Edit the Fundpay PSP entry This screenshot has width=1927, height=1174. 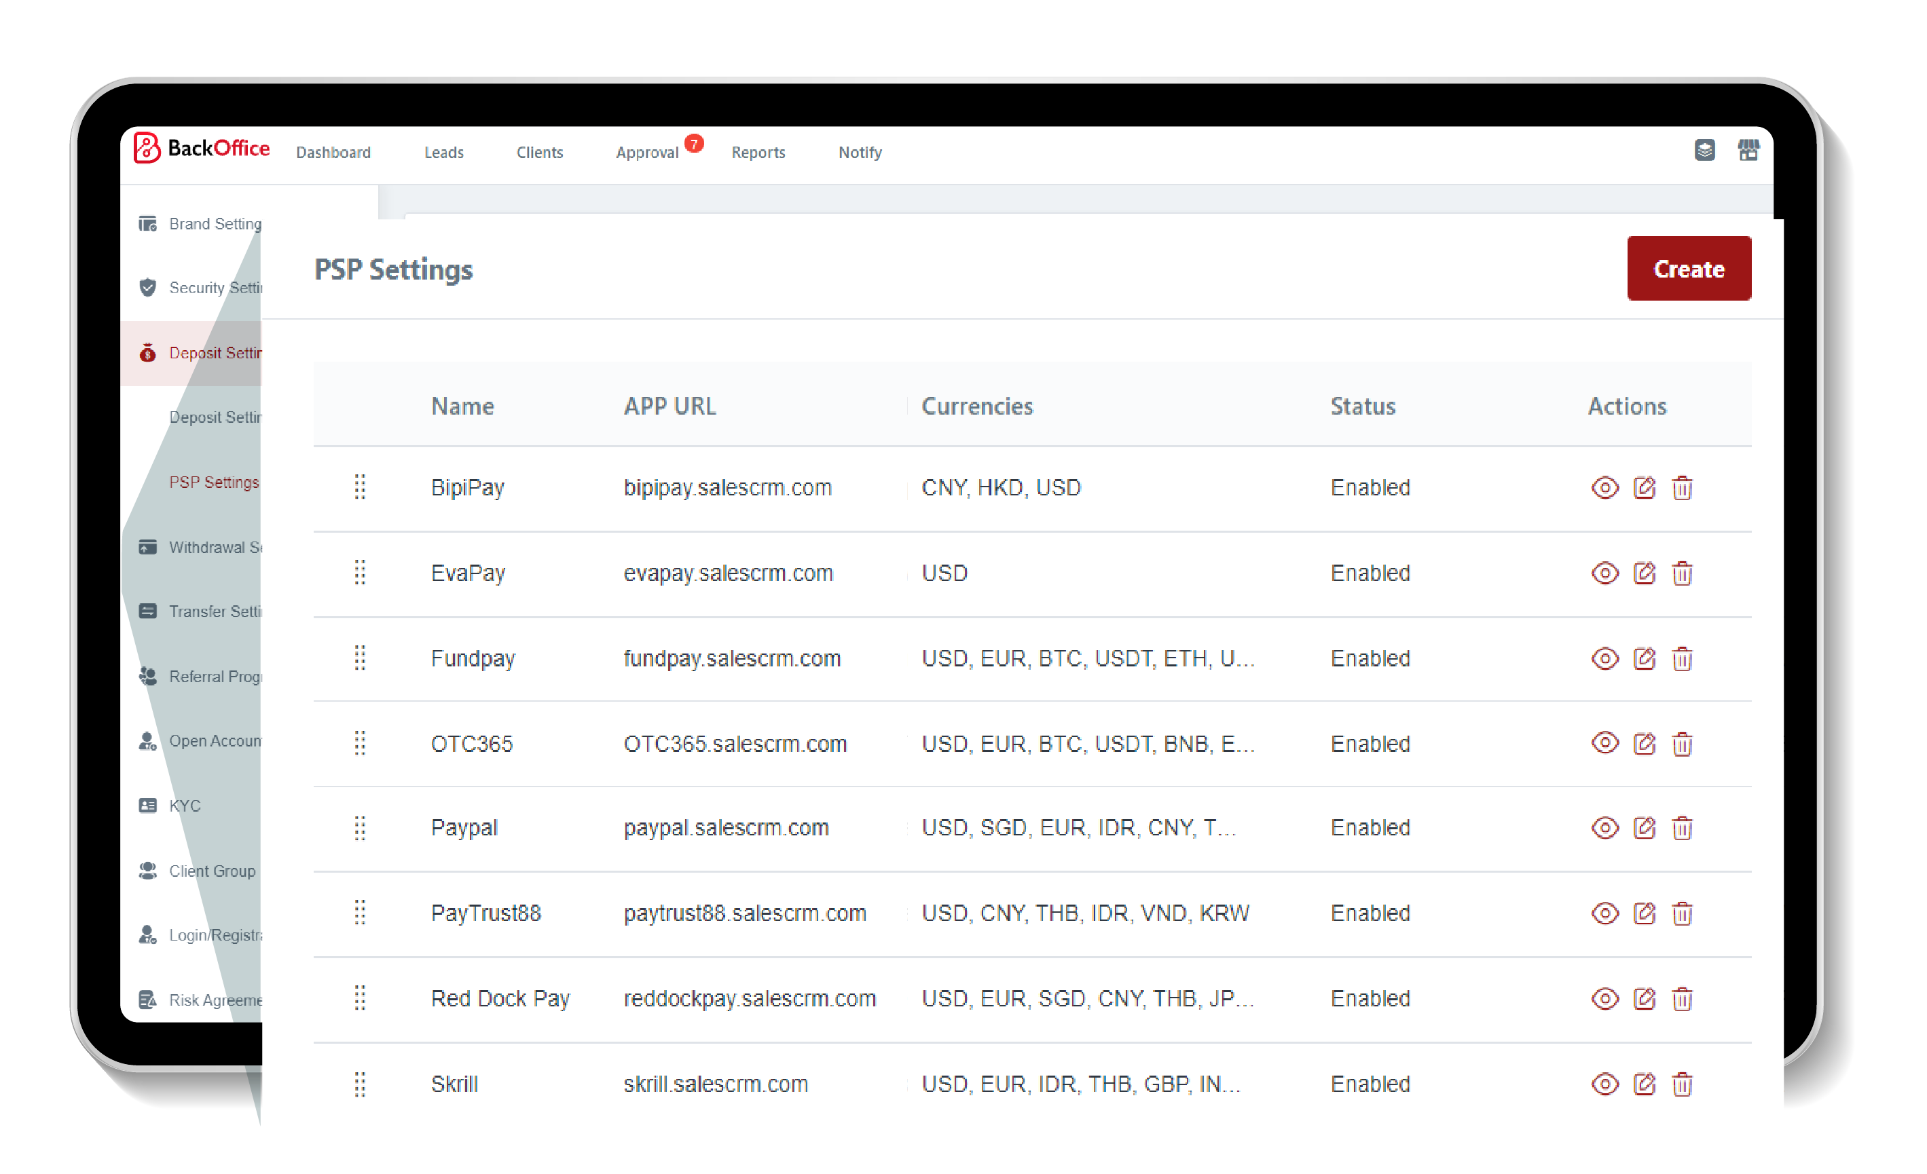1644,658
